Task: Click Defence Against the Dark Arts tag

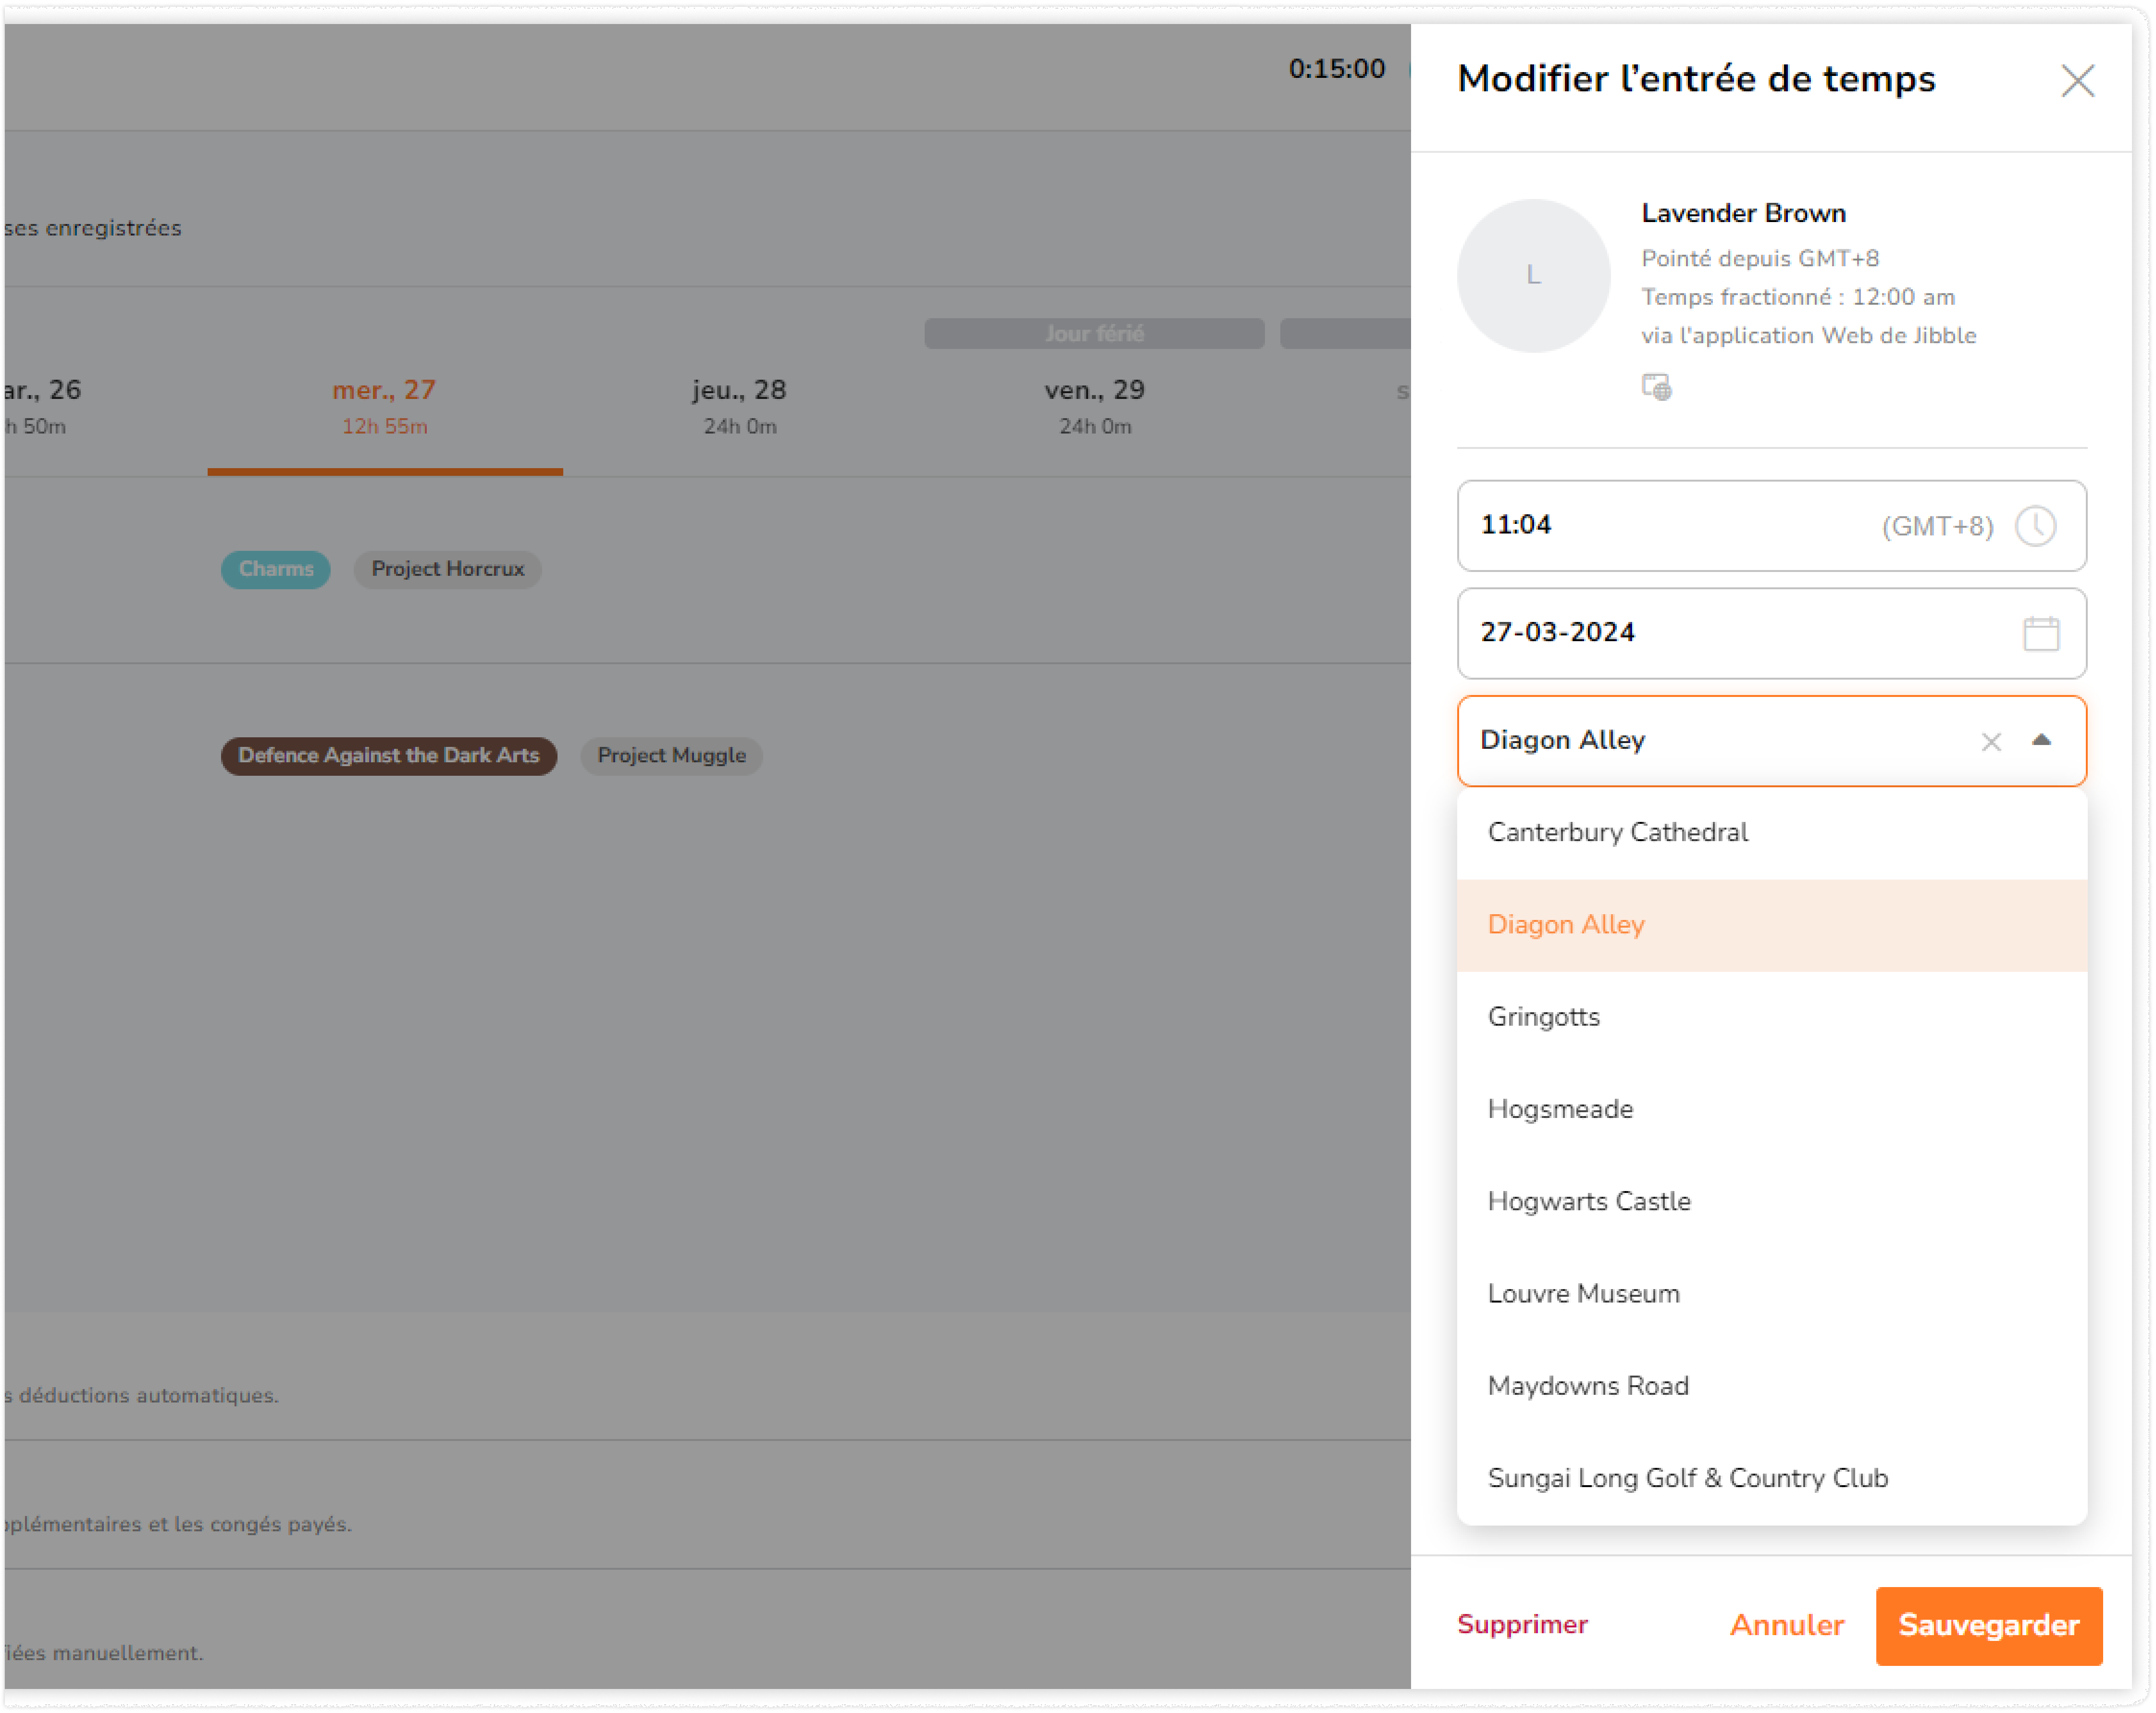Action: (389, 755)
